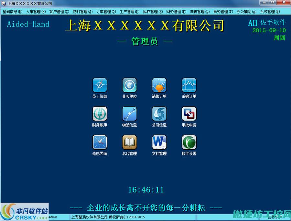The image size is (291, 221).
Task: Open the 事务管理(T) menu
Action: click(x=223, y=12)
